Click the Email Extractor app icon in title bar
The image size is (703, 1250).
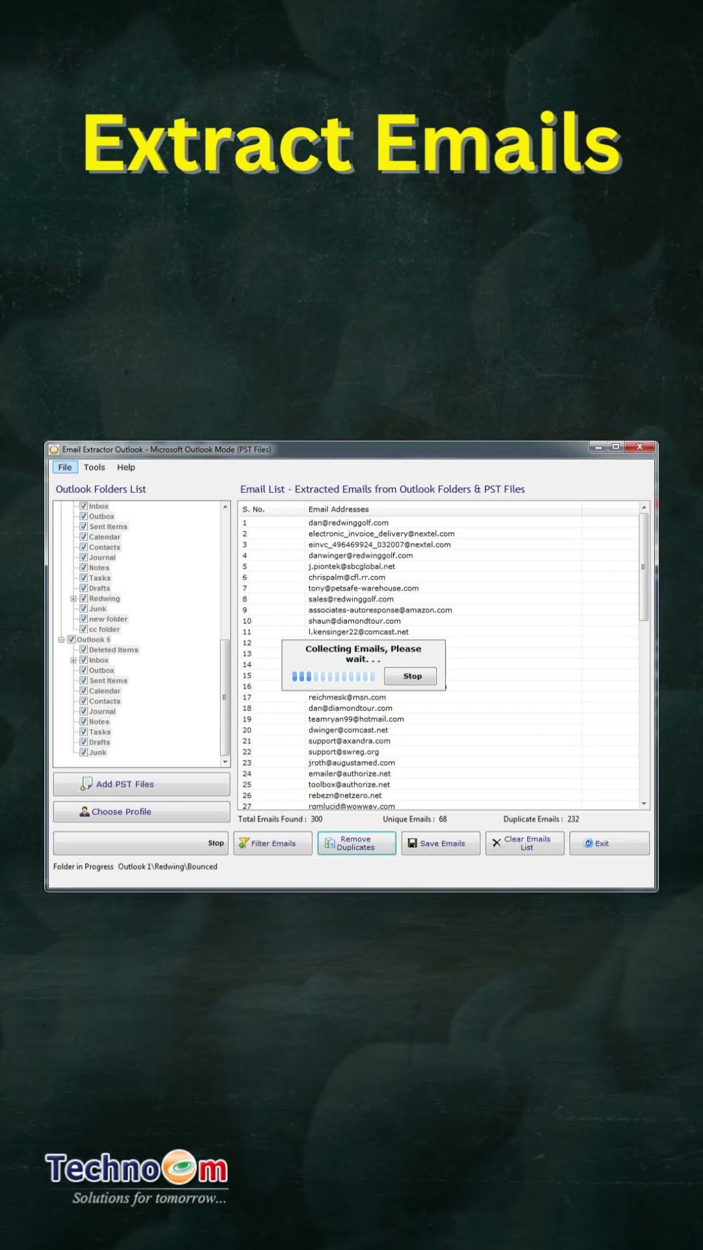54,449
